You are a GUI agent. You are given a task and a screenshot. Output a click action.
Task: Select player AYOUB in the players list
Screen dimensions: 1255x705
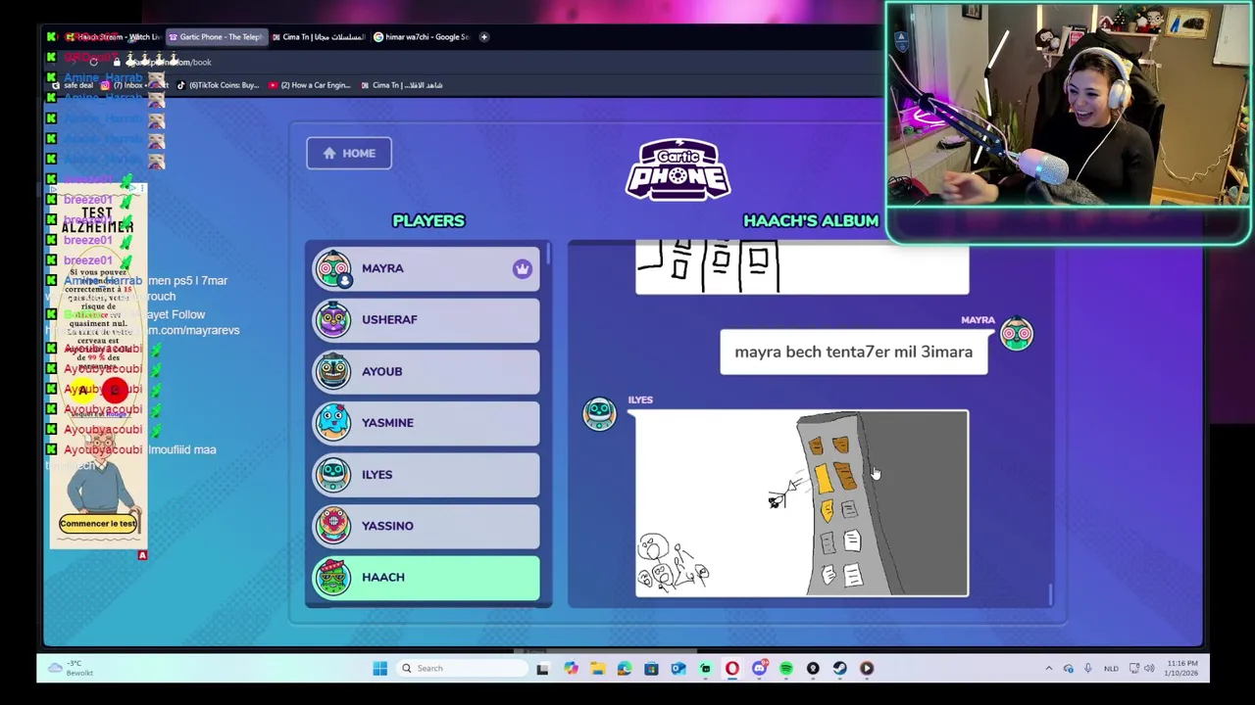[x=426, y=371]
